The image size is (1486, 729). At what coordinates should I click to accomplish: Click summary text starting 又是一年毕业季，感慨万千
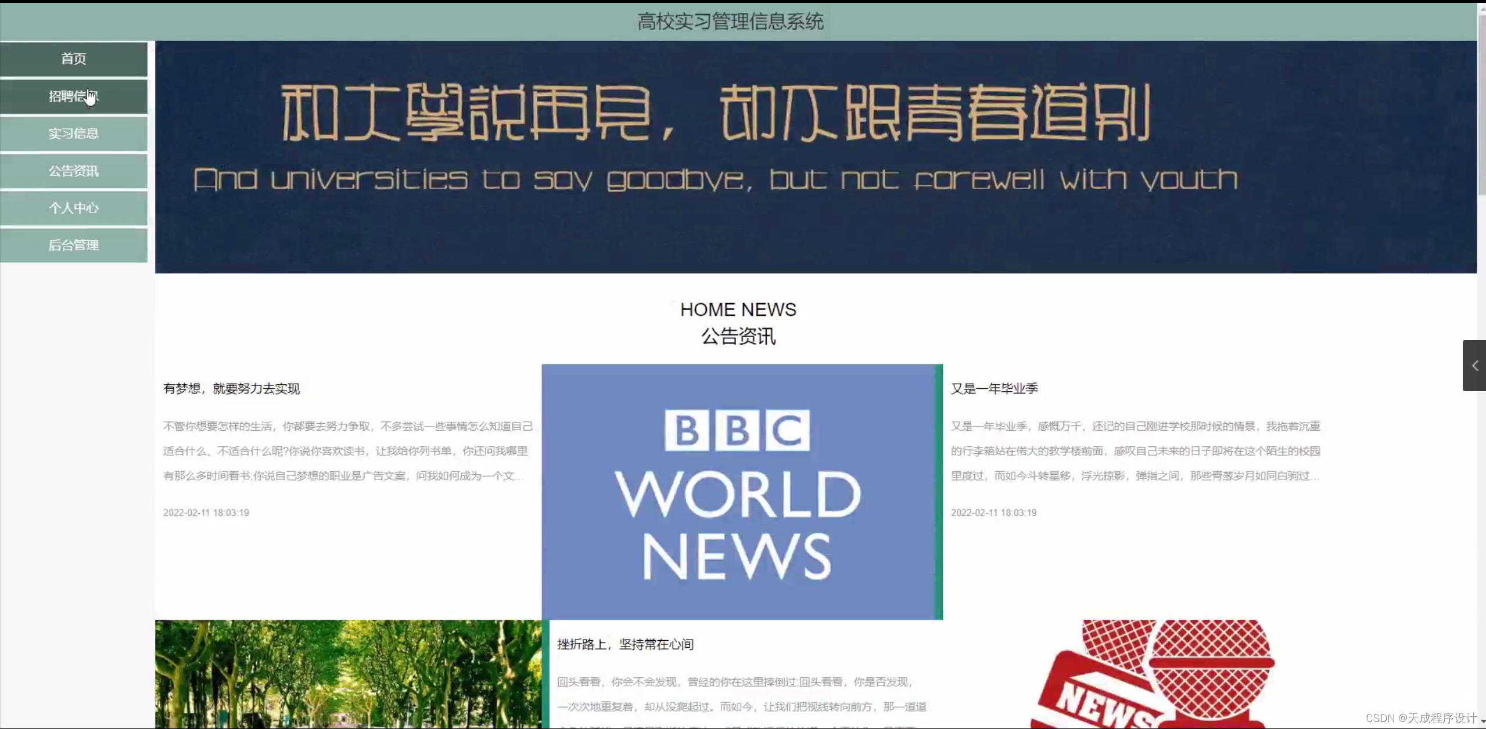1136,451
